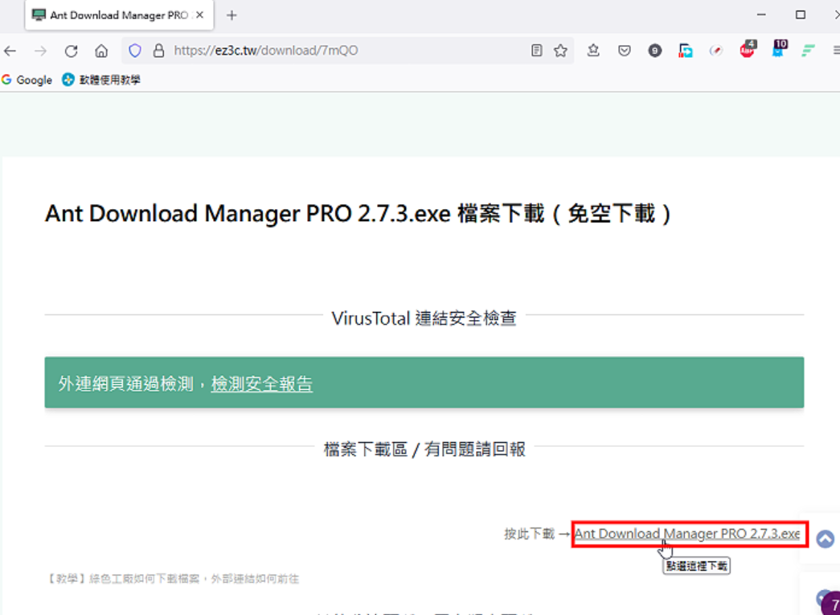Save page to Pocket
This screenshot has height=615, width=840.
[x=624, y=51]
